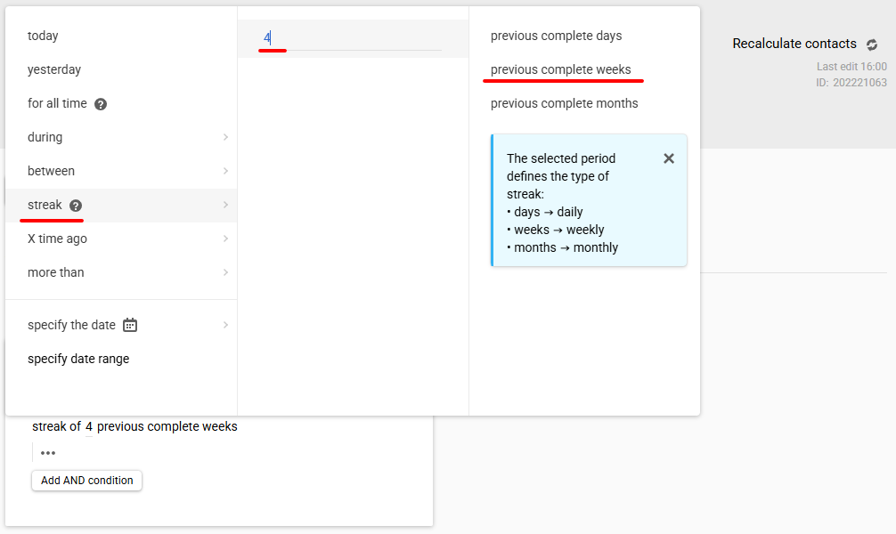
Task: Close the streak type info tooltip
Action: [669, 158]
